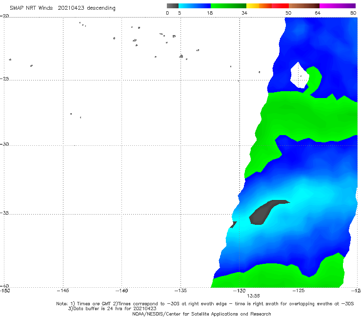The height and width of the screenshot is (317, 361).
Task: Click the color bar label "34"
Action: (x=244, y=13)
